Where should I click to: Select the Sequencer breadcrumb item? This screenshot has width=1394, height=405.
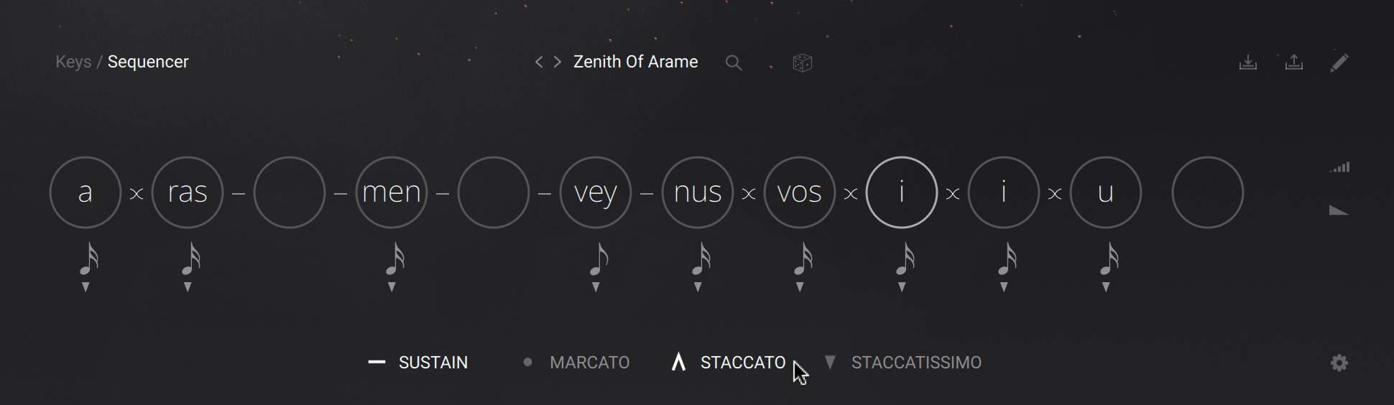(148, 62)
